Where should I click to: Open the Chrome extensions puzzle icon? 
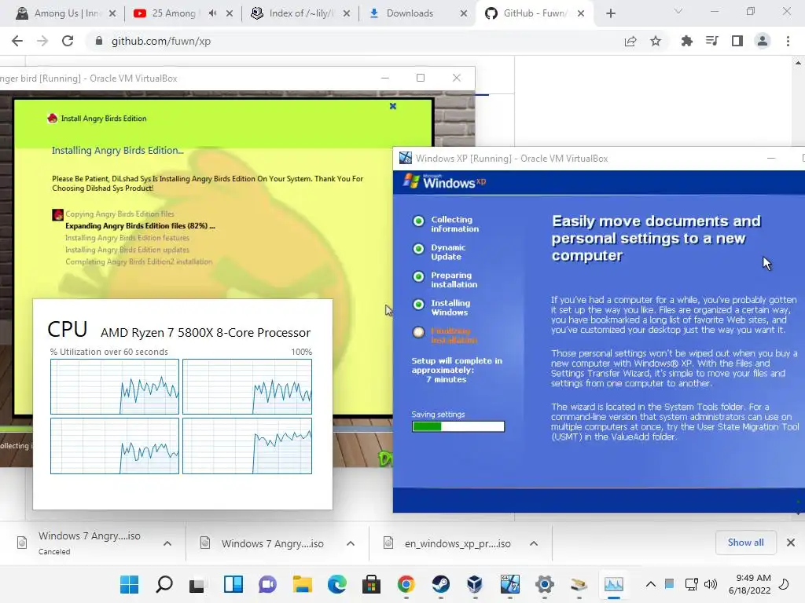click(686, 41)
